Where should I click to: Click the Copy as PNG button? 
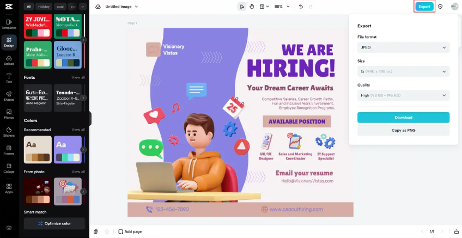coord(403,130)
